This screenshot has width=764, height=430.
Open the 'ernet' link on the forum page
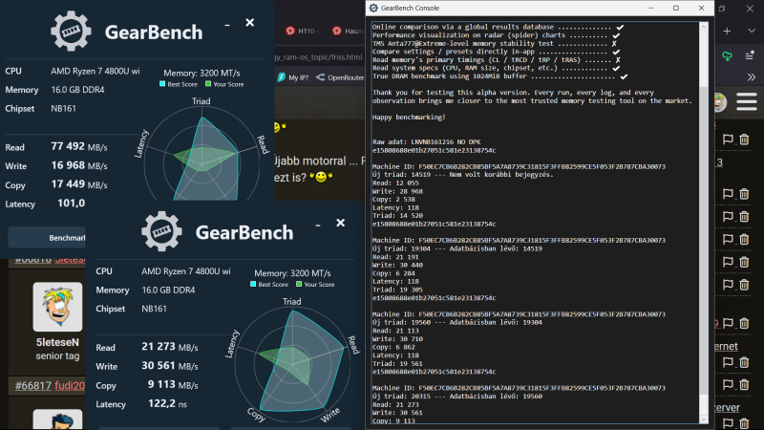(x=726, y=346)
